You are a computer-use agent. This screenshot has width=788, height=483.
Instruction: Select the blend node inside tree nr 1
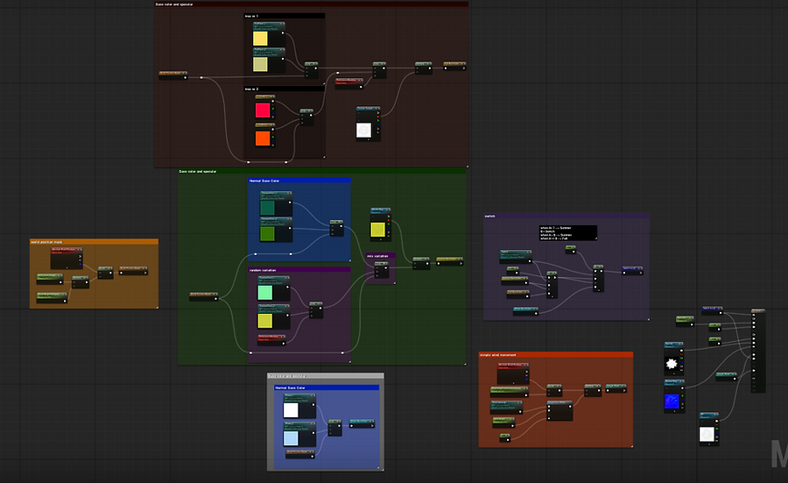[311, 70]
